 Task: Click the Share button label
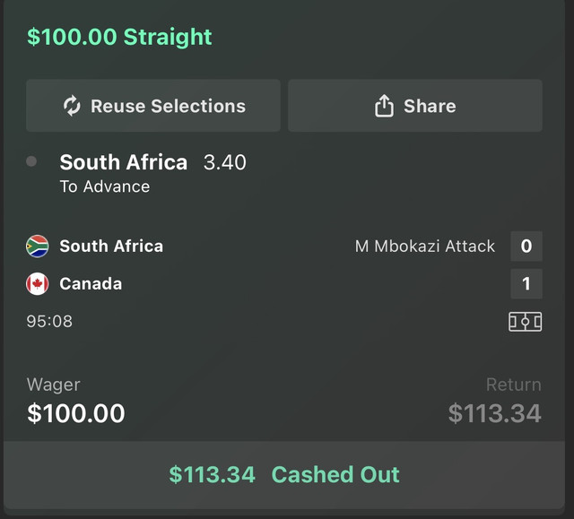click(430, 106)
